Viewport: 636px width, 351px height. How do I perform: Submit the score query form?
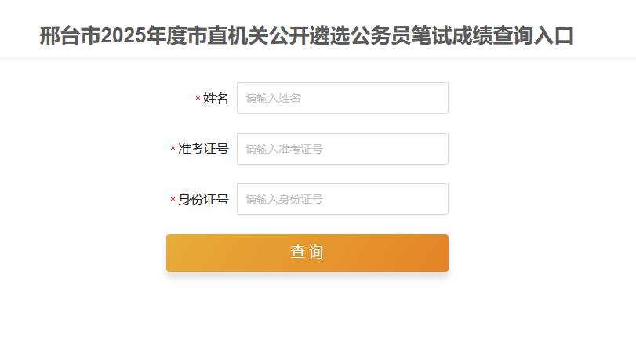coord(307,252)
